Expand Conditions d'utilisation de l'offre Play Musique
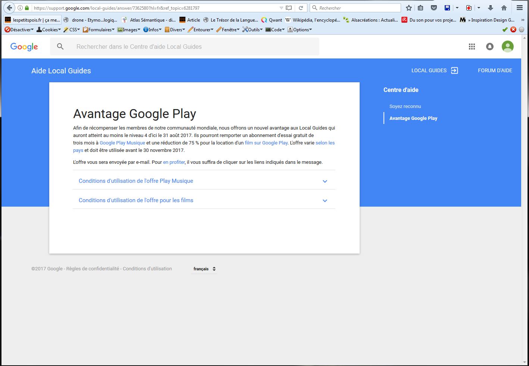 pos(204,181)
